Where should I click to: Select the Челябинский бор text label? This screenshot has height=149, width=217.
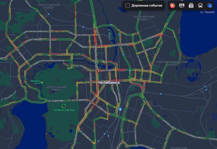64,110
